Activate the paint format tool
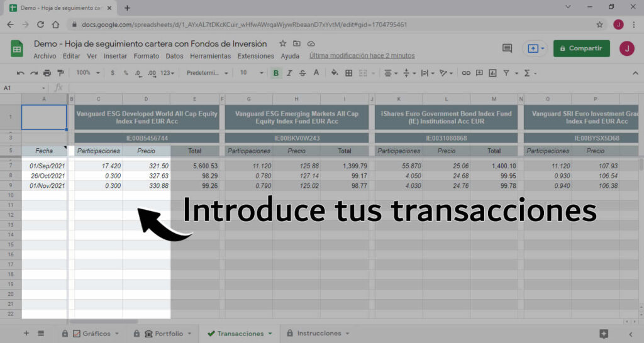The image size is (644, 343). tap(60, 73)
